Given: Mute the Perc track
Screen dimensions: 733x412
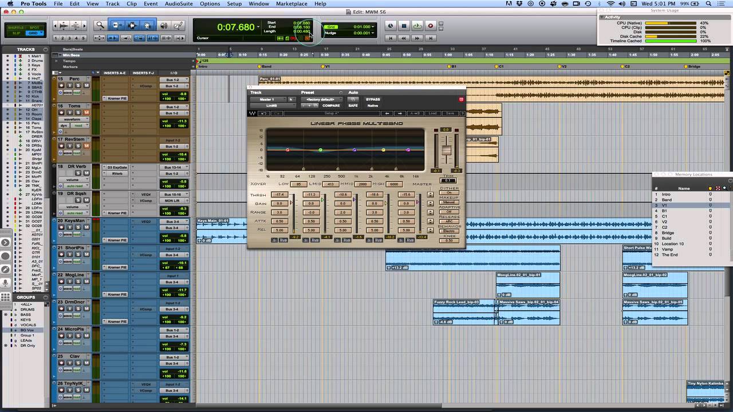Looking at the screenshot, I should pos(86,85).
